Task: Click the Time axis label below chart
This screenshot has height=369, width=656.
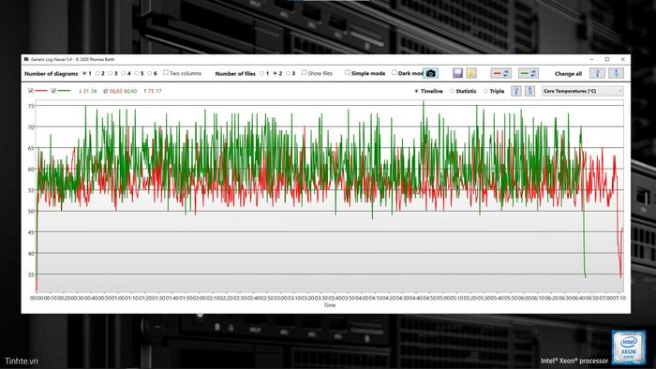Action: (x=330, y=305)
